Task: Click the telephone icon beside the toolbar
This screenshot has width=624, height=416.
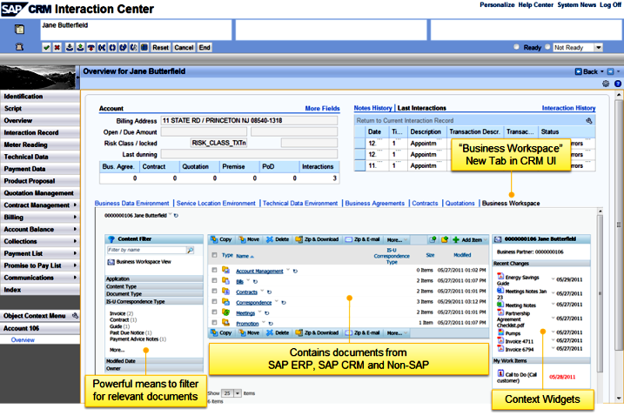Action: pos(19,47)
